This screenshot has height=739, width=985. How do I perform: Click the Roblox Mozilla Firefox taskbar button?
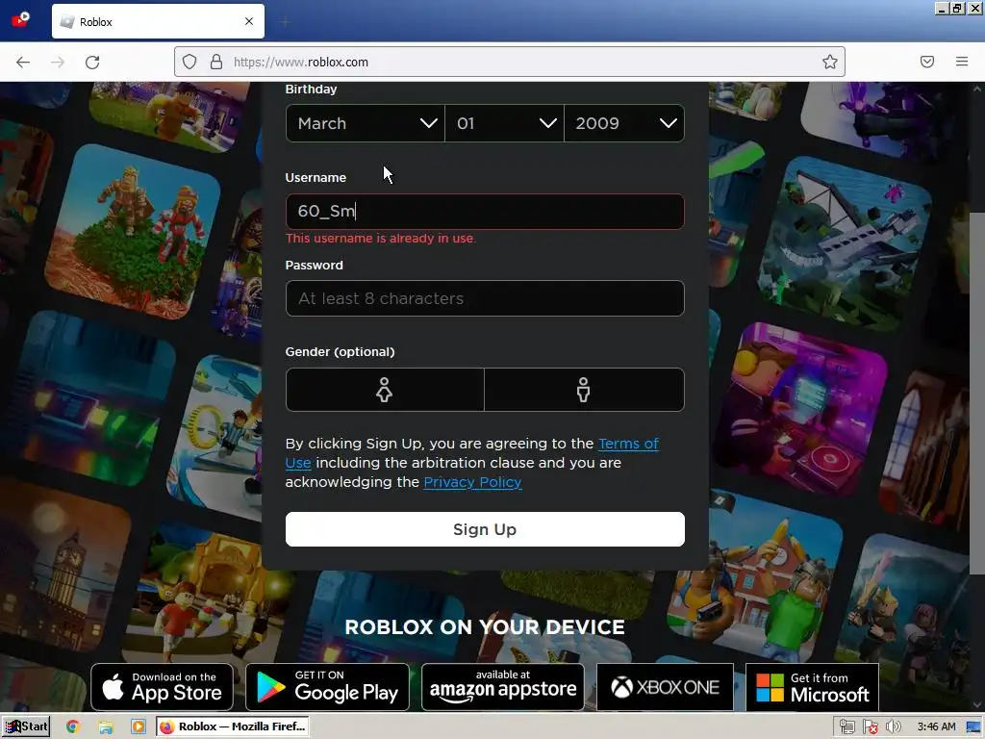pyautogui.click(x=233, y=726)
